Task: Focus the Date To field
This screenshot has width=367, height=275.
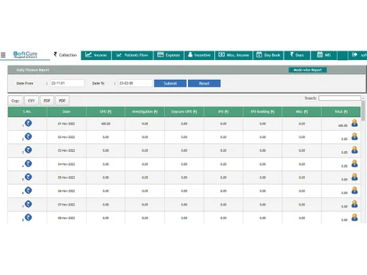Action: click(x=135, y=83)
